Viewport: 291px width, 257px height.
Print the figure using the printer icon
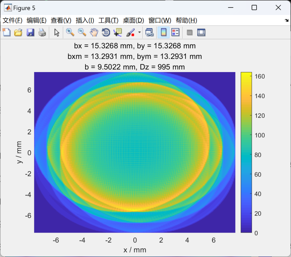42,33
